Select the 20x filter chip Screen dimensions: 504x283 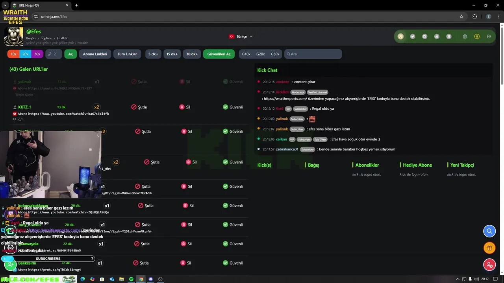click(25, 54)
